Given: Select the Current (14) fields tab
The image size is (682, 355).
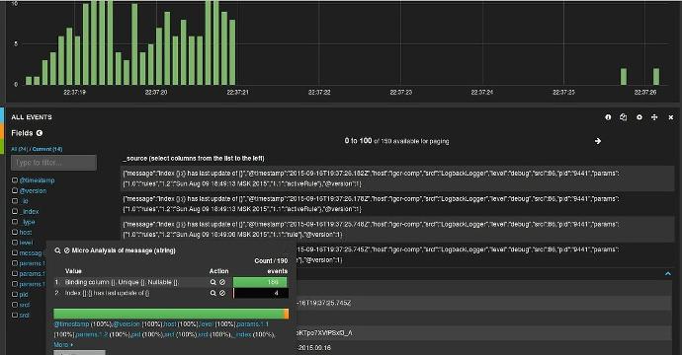Looking at the screenshot, I should tap(47, 149).
